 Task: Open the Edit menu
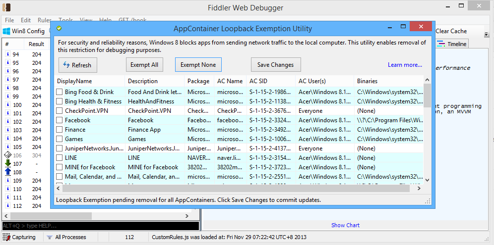26,20
